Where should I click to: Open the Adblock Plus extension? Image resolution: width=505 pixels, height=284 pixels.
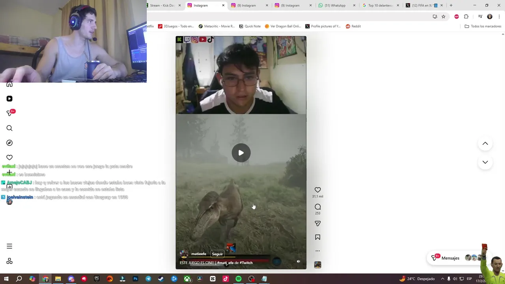click(x=457, y=17)
